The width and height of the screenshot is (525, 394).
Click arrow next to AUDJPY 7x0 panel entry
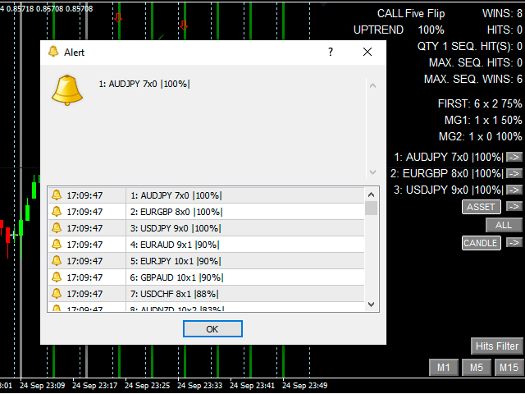click(514, 157)
